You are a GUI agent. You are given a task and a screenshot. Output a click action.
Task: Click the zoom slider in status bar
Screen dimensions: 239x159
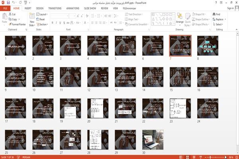pos(215,157)
